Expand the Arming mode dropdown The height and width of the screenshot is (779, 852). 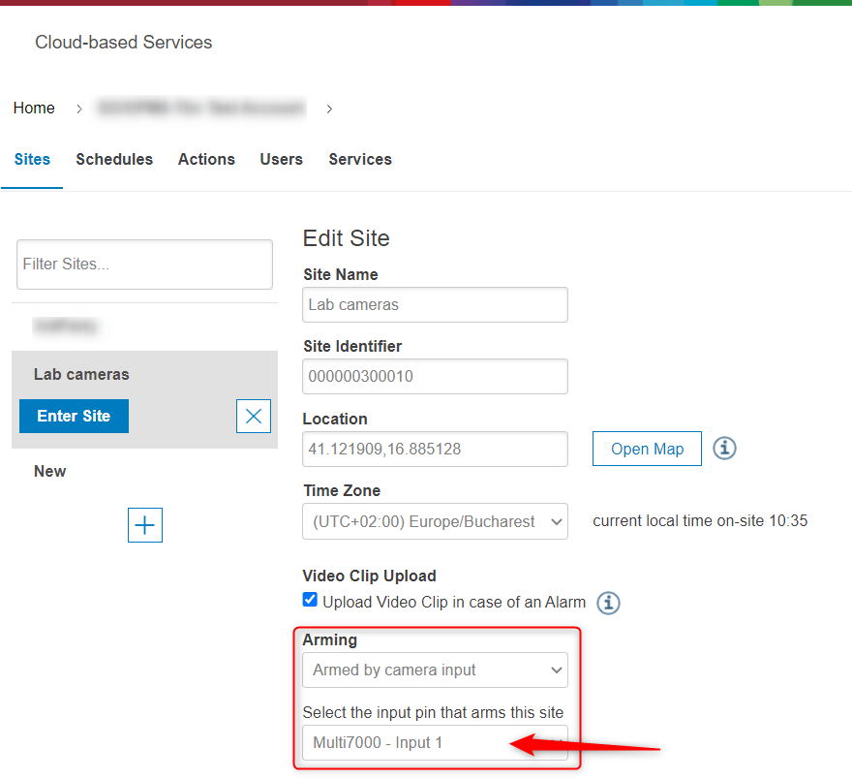435,670
